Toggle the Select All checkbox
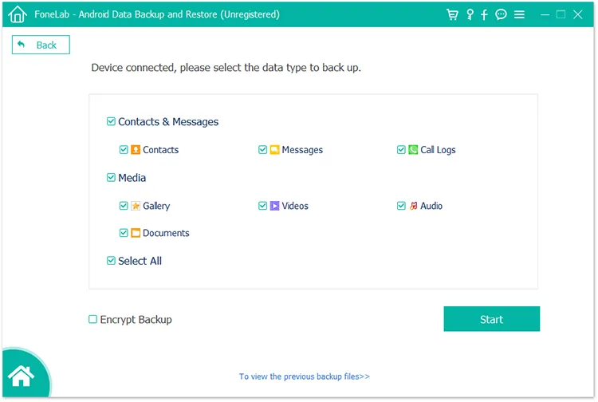The height and width of the screenshot is (402, 598). pyautogui.click(x=111, y=261)
